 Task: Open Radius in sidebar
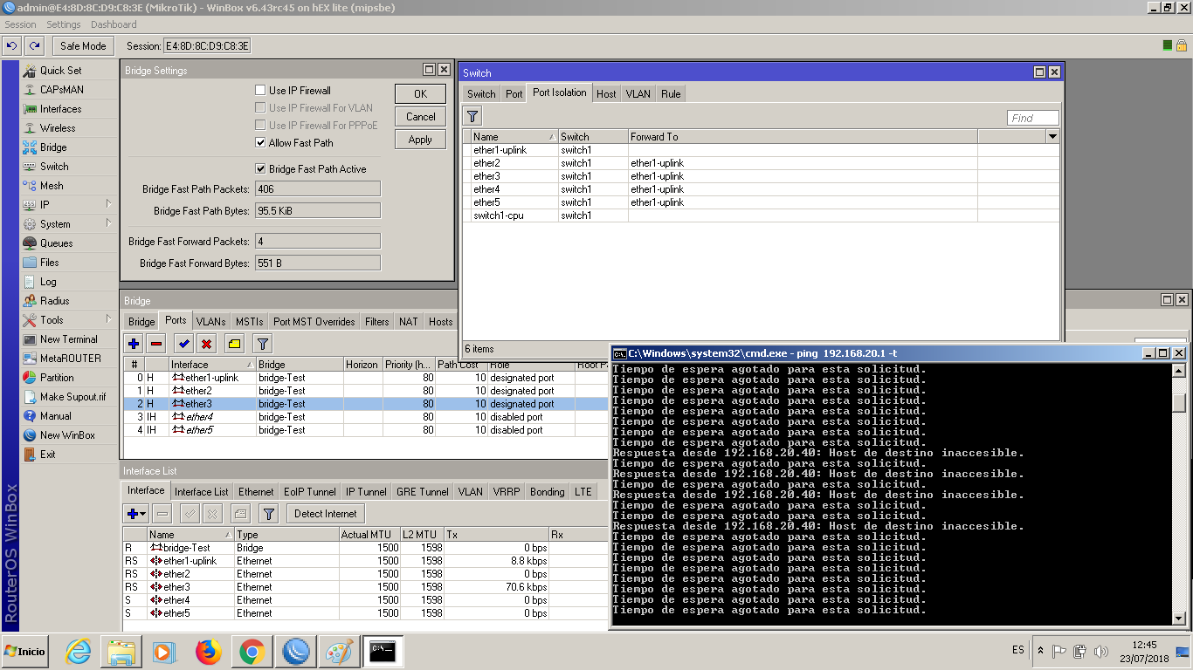pyautogui.click(x=54, y=301)
